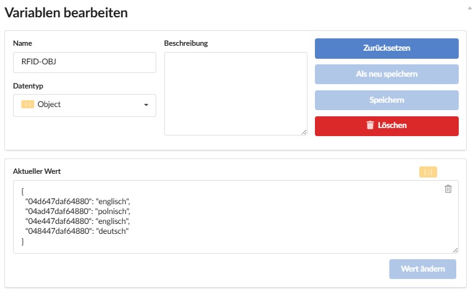
Task: Click inside the empty Beschreibung textarea
Action: click(x=236, y=93)
